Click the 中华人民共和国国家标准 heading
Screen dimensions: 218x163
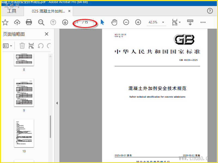click(157, 52)
